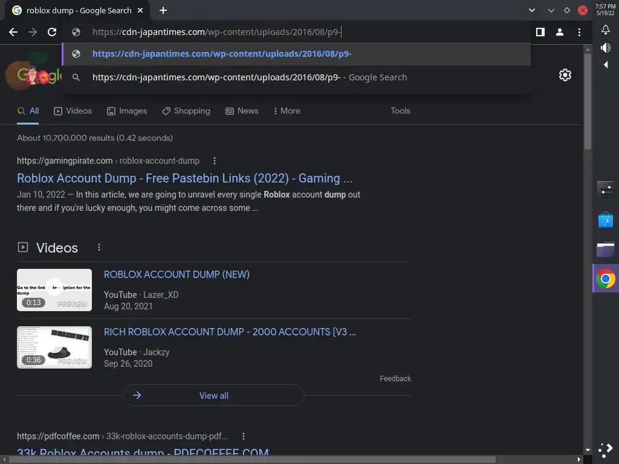Open the software store bag icon
This screenshot has height=464, width=619.
coord(606,220)
